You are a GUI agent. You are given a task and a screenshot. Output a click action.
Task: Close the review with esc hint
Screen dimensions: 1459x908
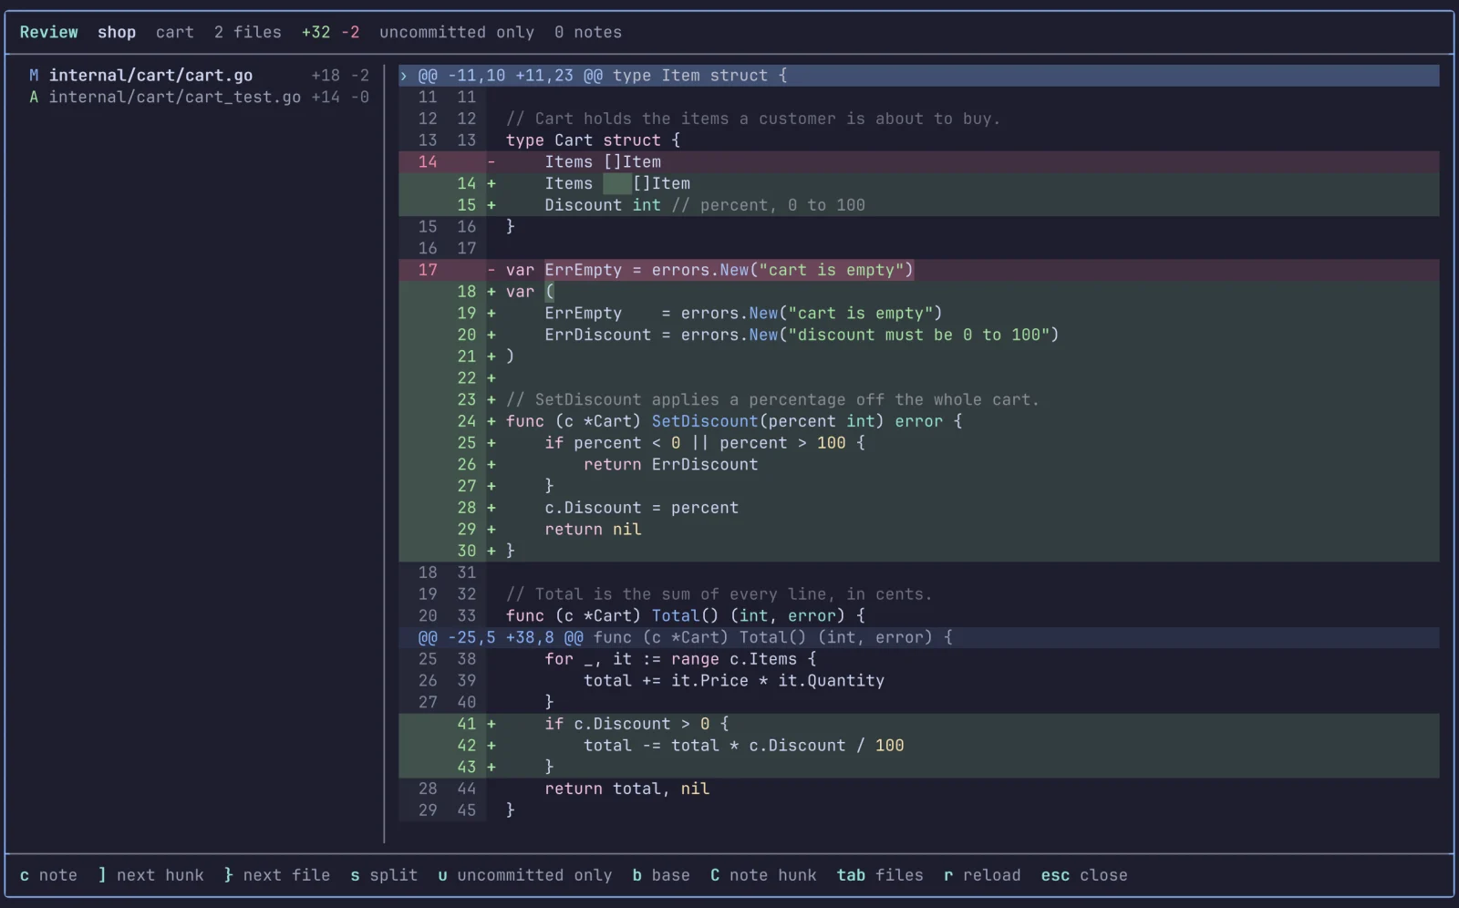(x=1084, y=875)
